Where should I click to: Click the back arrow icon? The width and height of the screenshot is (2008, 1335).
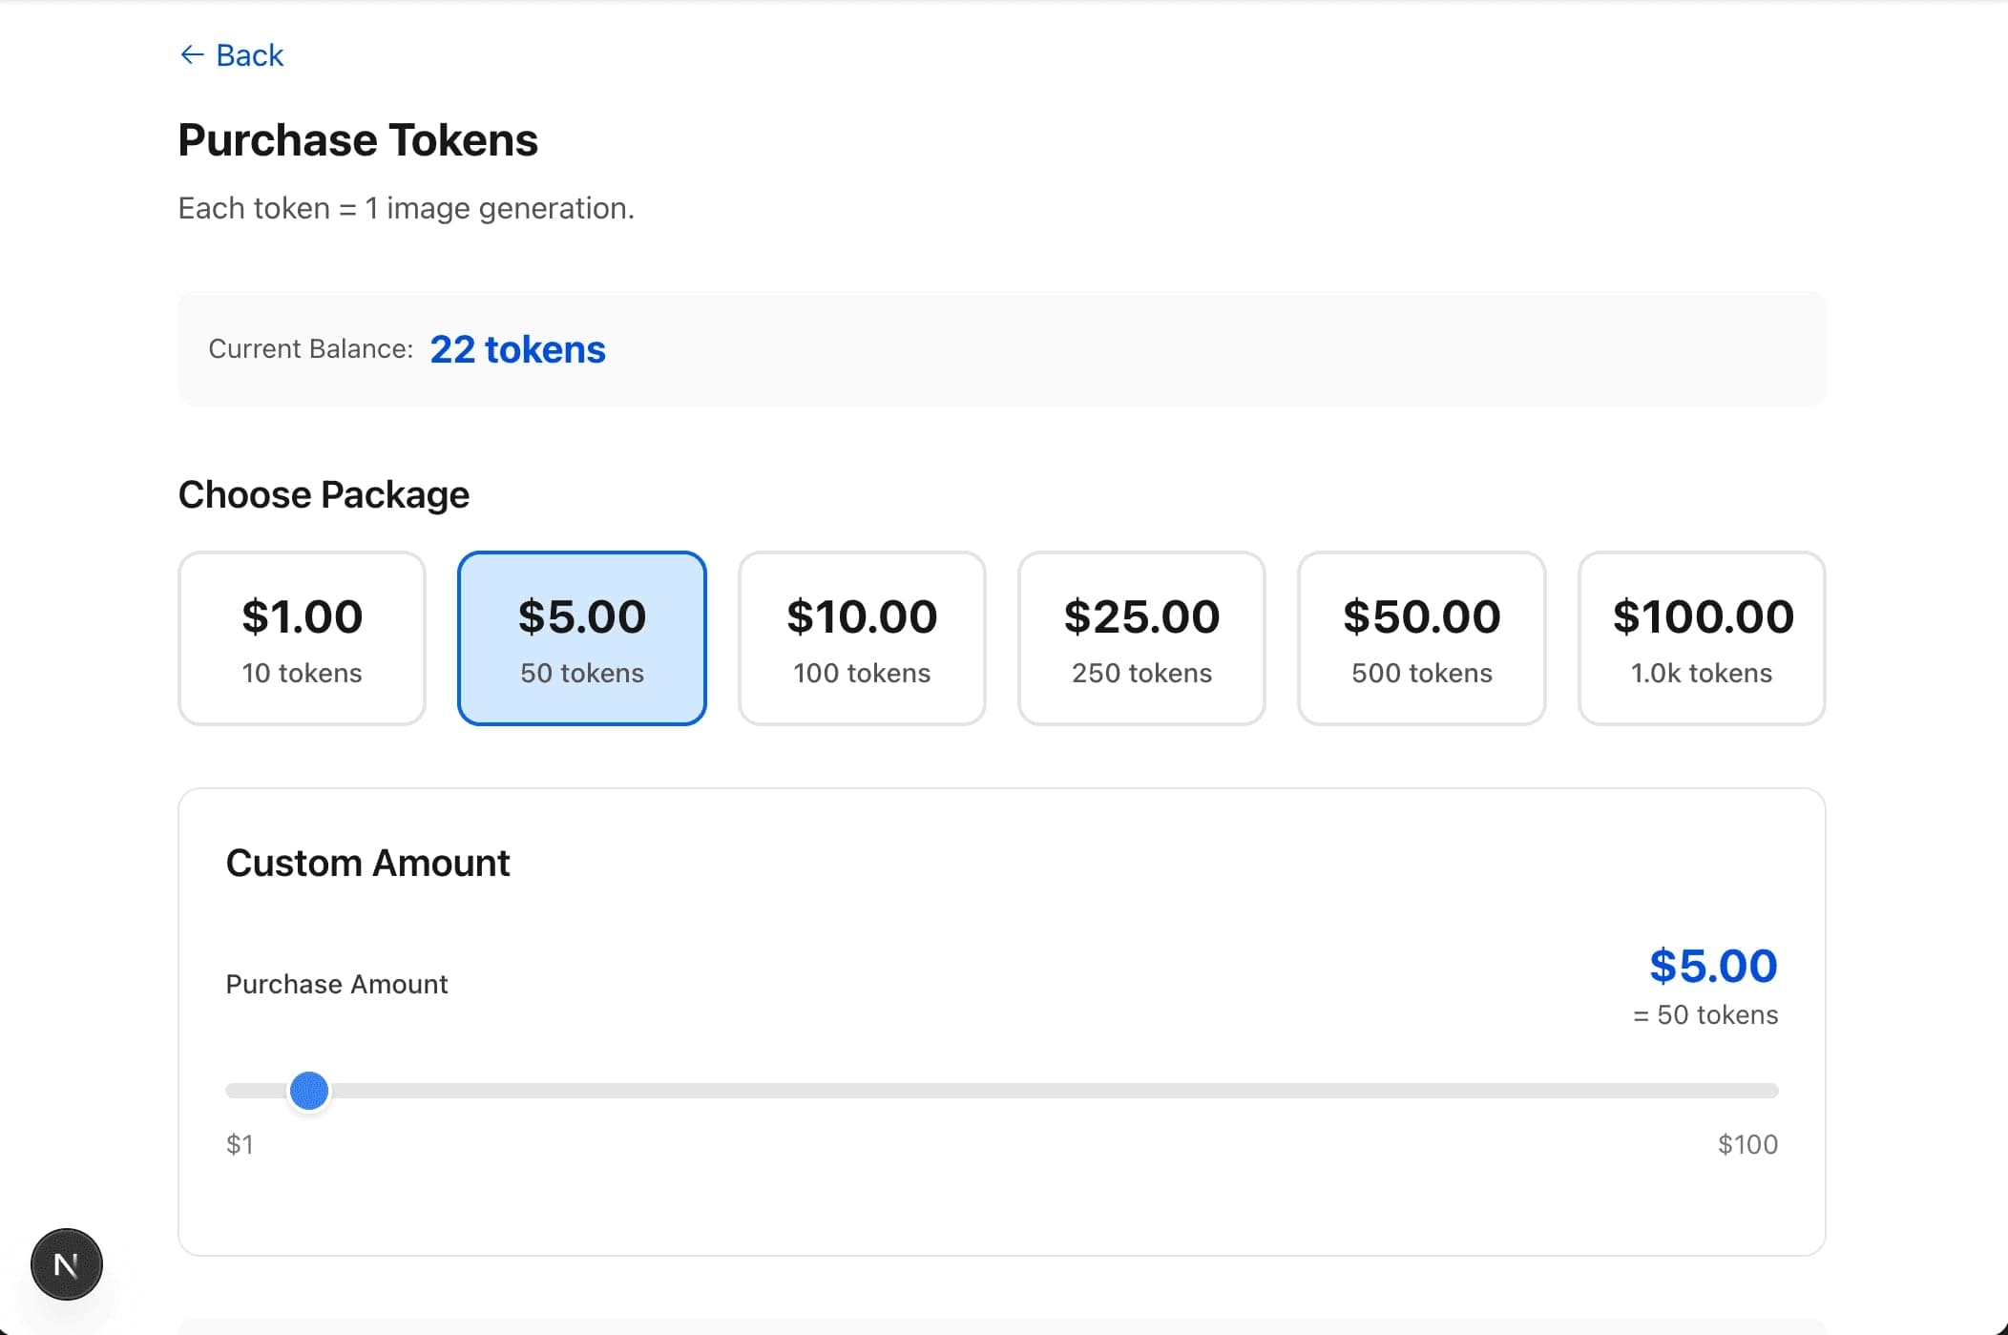192,55
